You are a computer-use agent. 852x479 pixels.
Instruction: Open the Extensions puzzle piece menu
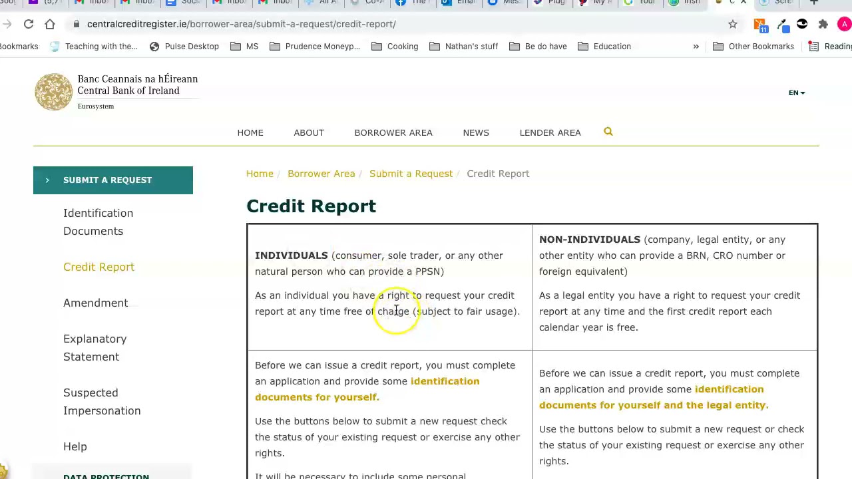coord(823,24)
